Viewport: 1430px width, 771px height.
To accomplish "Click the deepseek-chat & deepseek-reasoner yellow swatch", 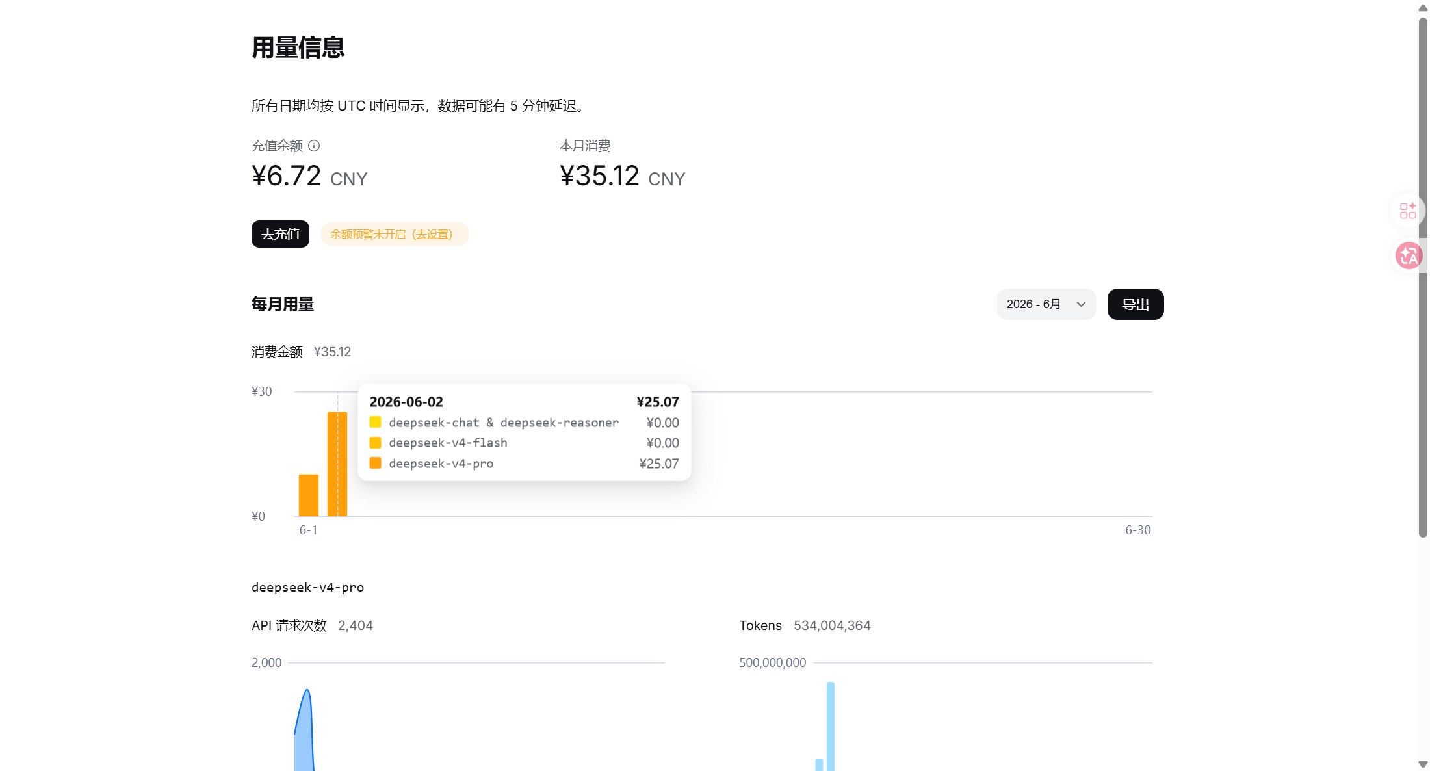I will point(375,423).
